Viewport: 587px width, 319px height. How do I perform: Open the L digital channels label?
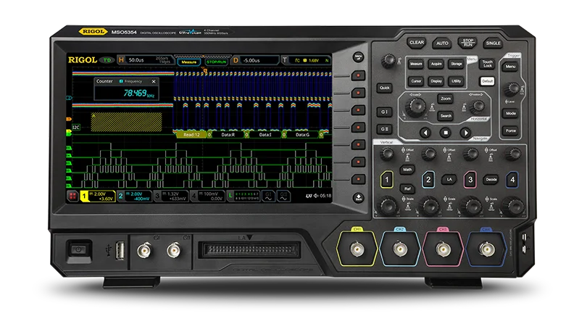(x=243, y=196)
